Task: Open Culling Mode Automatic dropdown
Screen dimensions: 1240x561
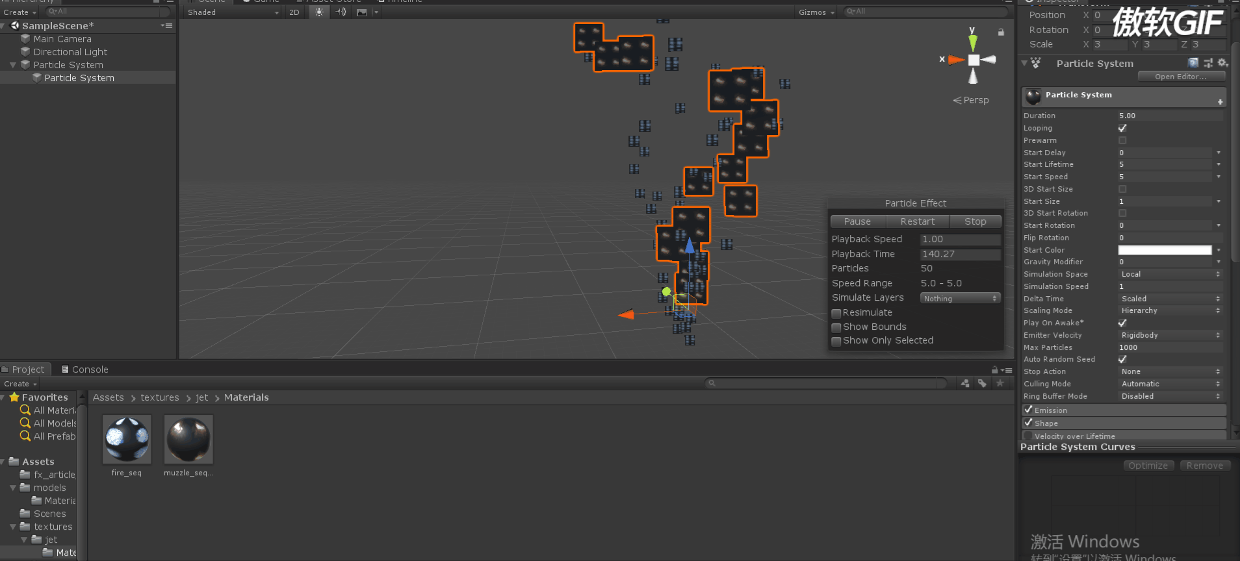Action: pos(1170,384)
